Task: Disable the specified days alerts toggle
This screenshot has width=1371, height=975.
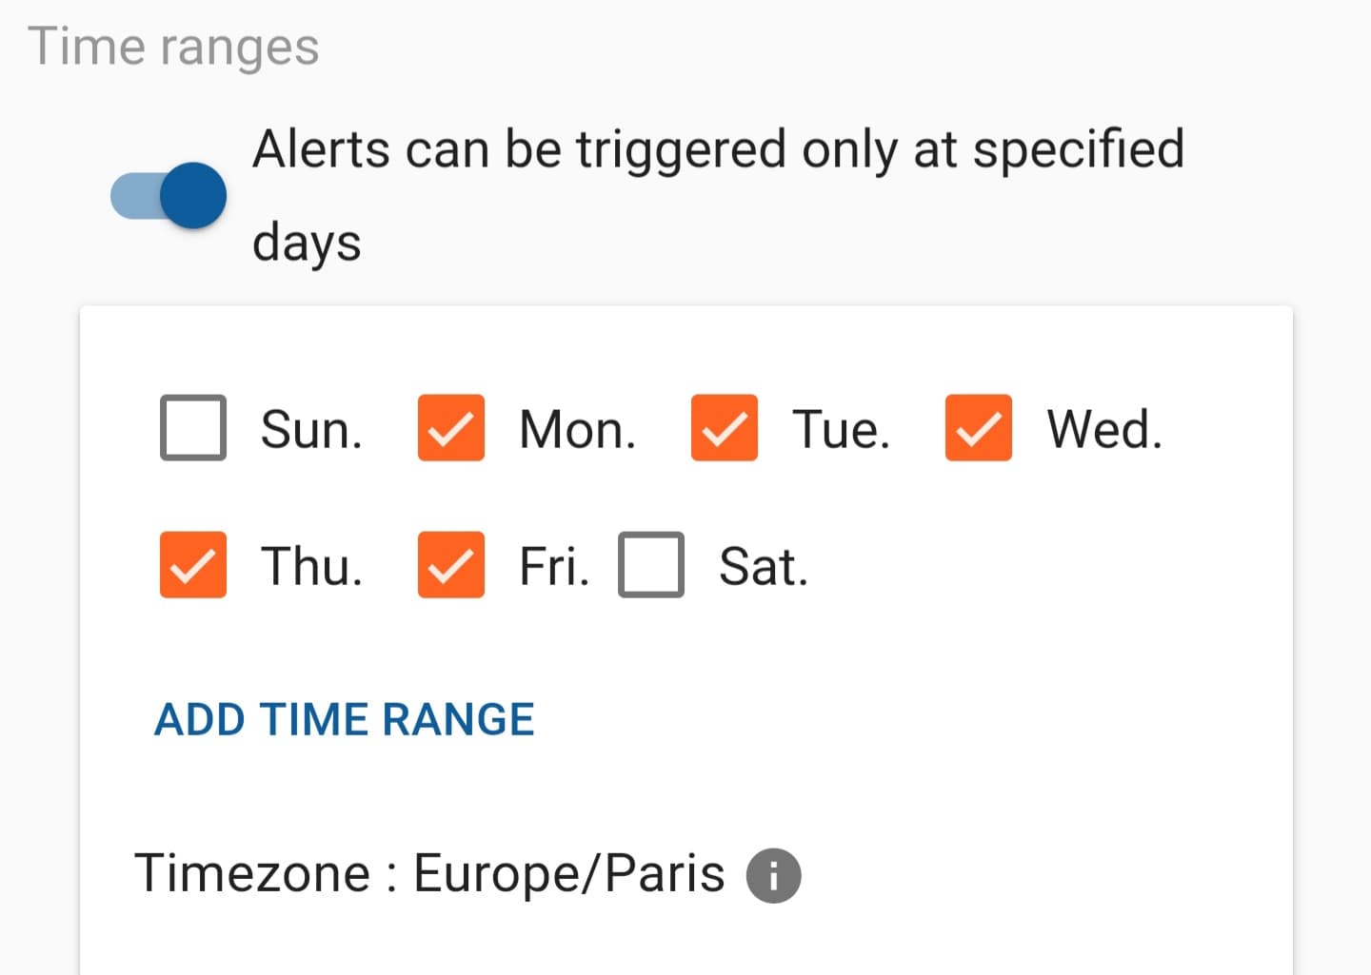Action: tap(169, 196)
